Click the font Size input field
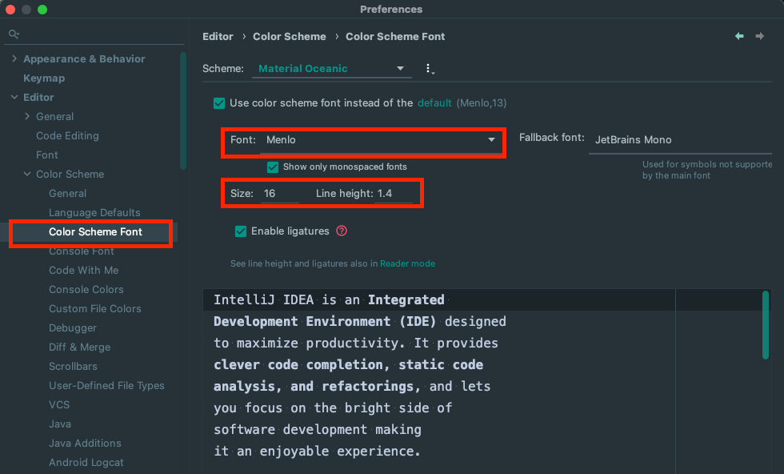The width and height of the screenshot is (784, 474). point(280,194)
